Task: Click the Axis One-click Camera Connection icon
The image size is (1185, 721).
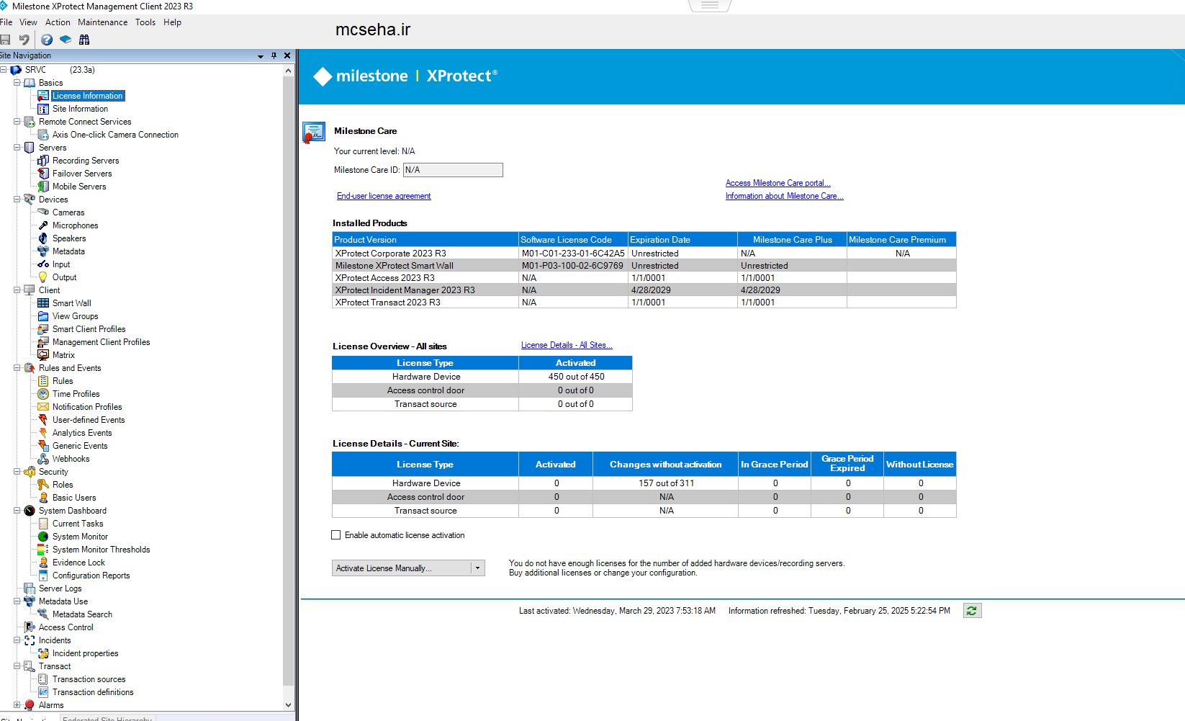Action: [43, 135]
